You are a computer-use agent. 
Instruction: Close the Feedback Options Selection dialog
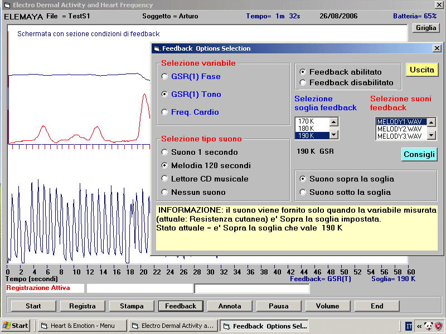pyautogui.click(x=437, y=48)
